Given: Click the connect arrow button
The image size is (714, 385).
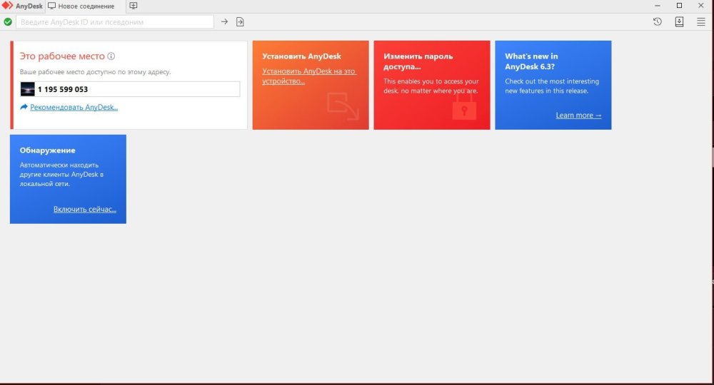Looking at the screenshot, I should pyautogui.click(x=224, y=21).
